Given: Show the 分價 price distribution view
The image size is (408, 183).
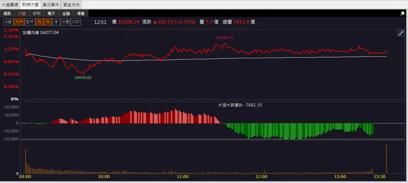Looking at the screenshot, I should coord(65,22).
